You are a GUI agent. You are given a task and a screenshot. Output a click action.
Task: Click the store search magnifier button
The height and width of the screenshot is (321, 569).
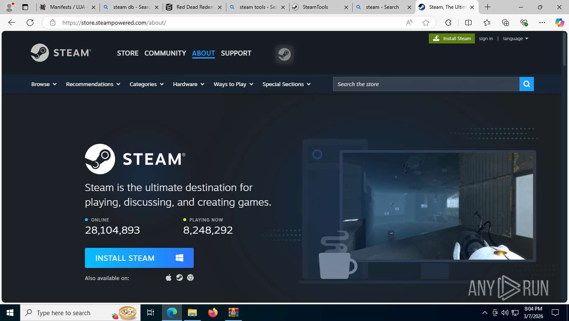(527, 84)
